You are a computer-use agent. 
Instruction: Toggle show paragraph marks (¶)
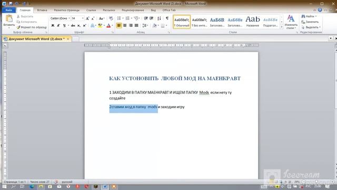(167, 18)
